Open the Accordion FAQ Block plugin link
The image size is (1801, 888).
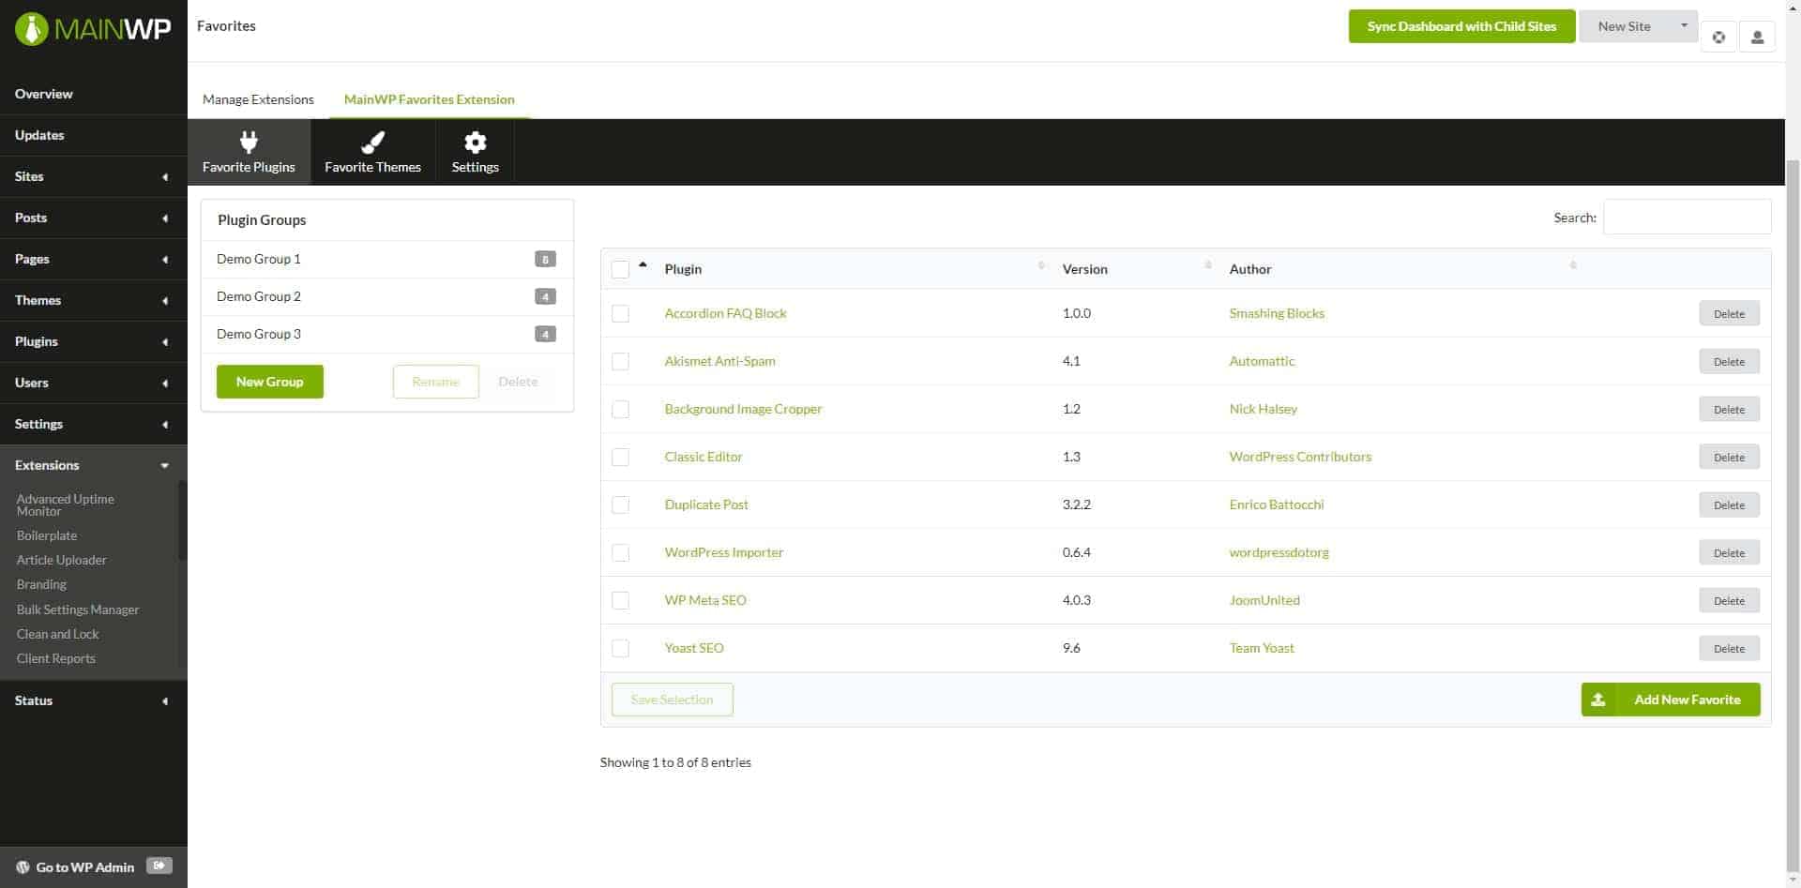(725, 313)
